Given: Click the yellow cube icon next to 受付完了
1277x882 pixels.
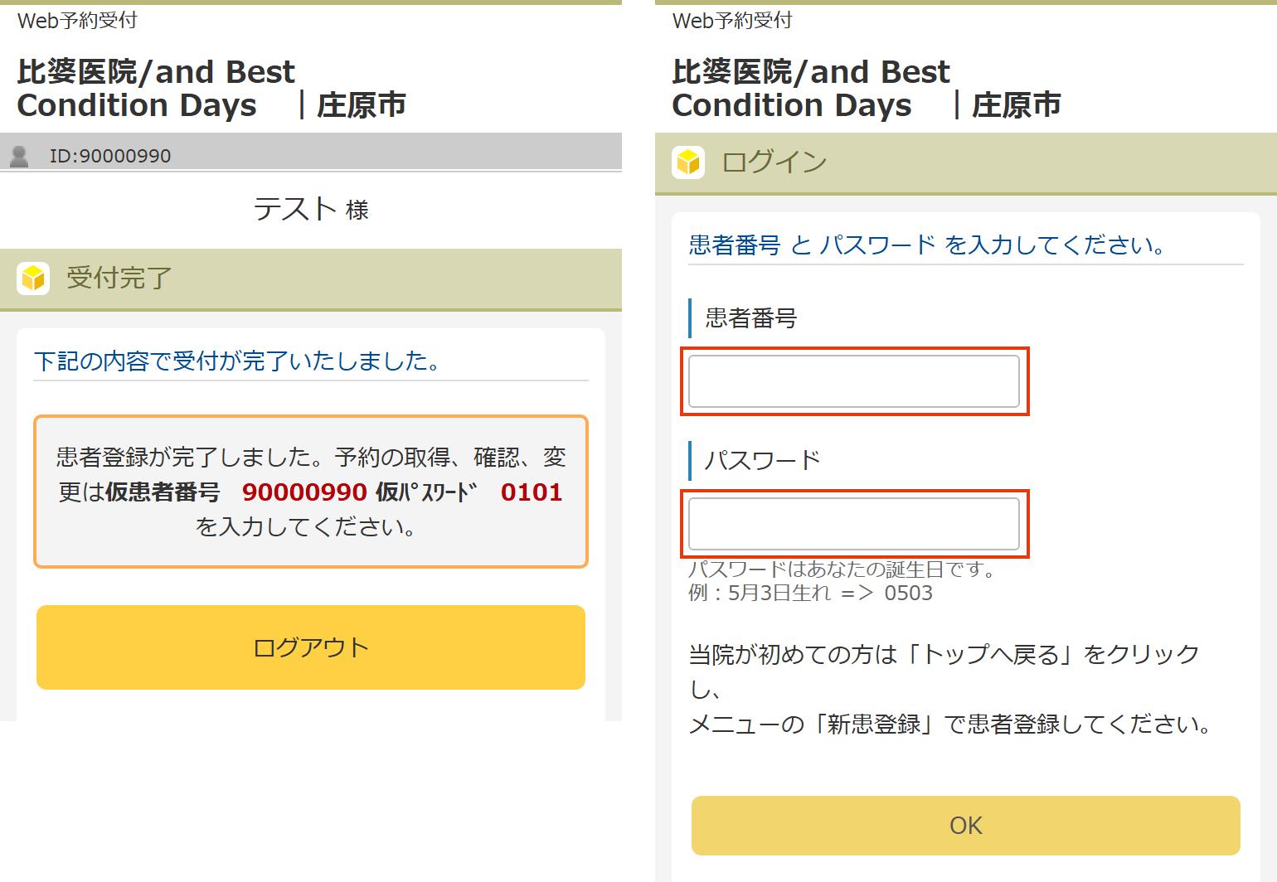Looking at the screenshot, I should pyautogui.click(x=33, y=279).
